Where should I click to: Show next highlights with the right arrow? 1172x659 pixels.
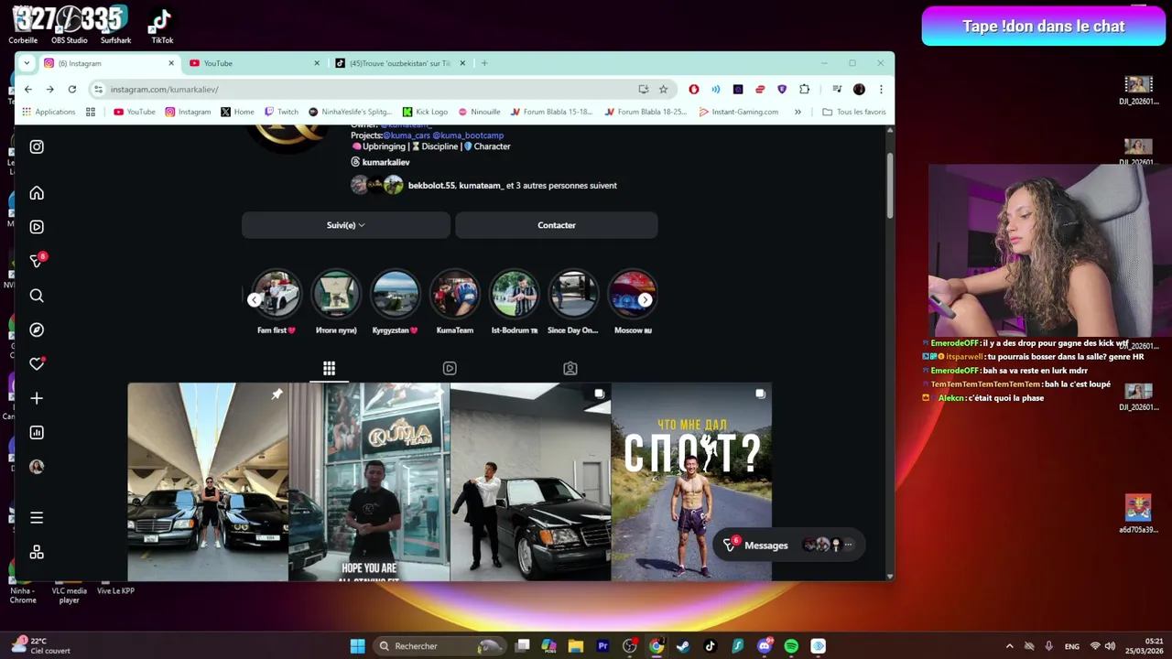point(646,300)
